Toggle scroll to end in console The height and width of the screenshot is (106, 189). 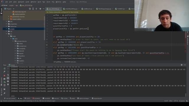pos(8,78)
